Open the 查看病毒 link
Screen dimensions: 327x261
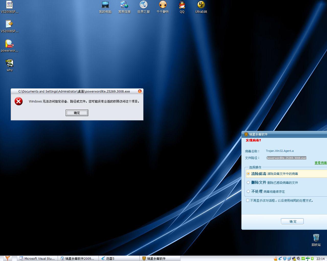[321, 163]
